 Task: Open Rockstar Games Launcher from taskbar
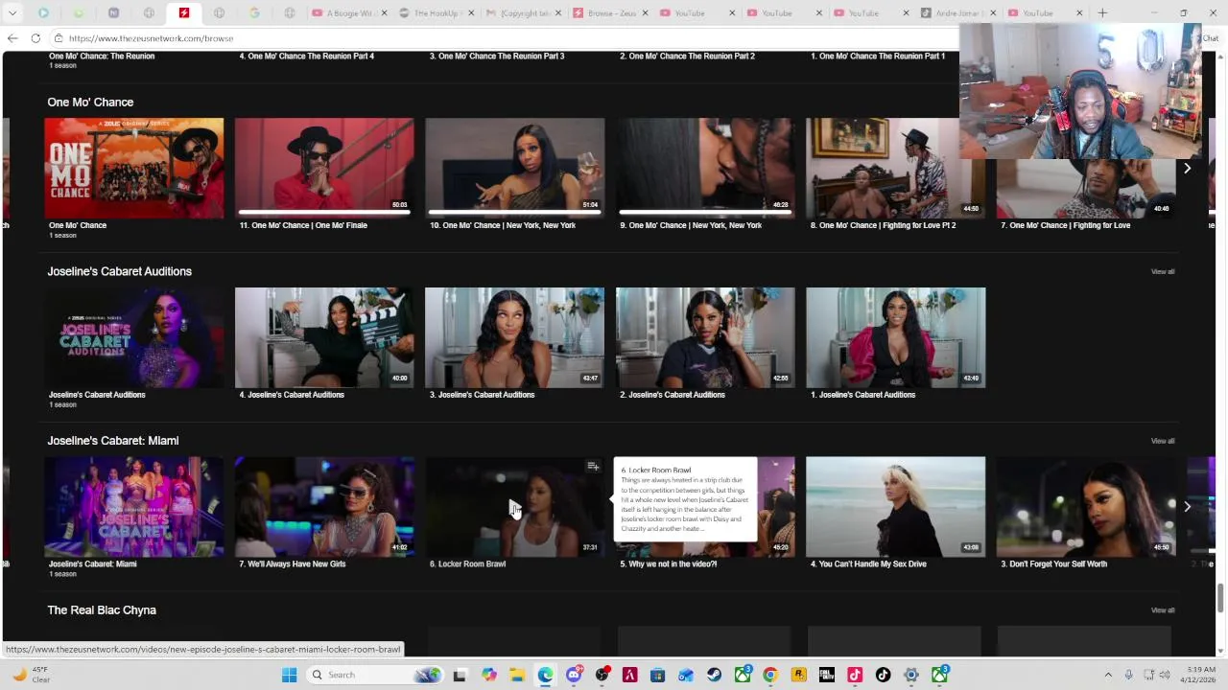point(798,675)
